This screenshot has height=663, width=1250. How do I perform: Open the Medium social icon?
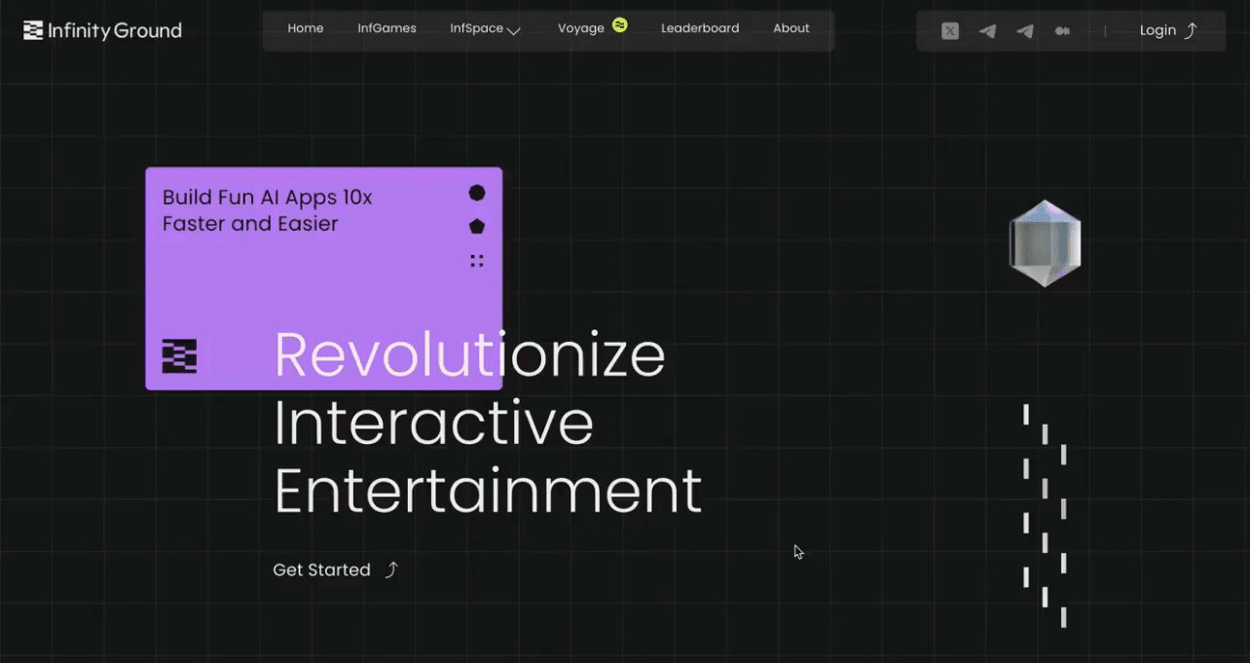[1062, 31]
